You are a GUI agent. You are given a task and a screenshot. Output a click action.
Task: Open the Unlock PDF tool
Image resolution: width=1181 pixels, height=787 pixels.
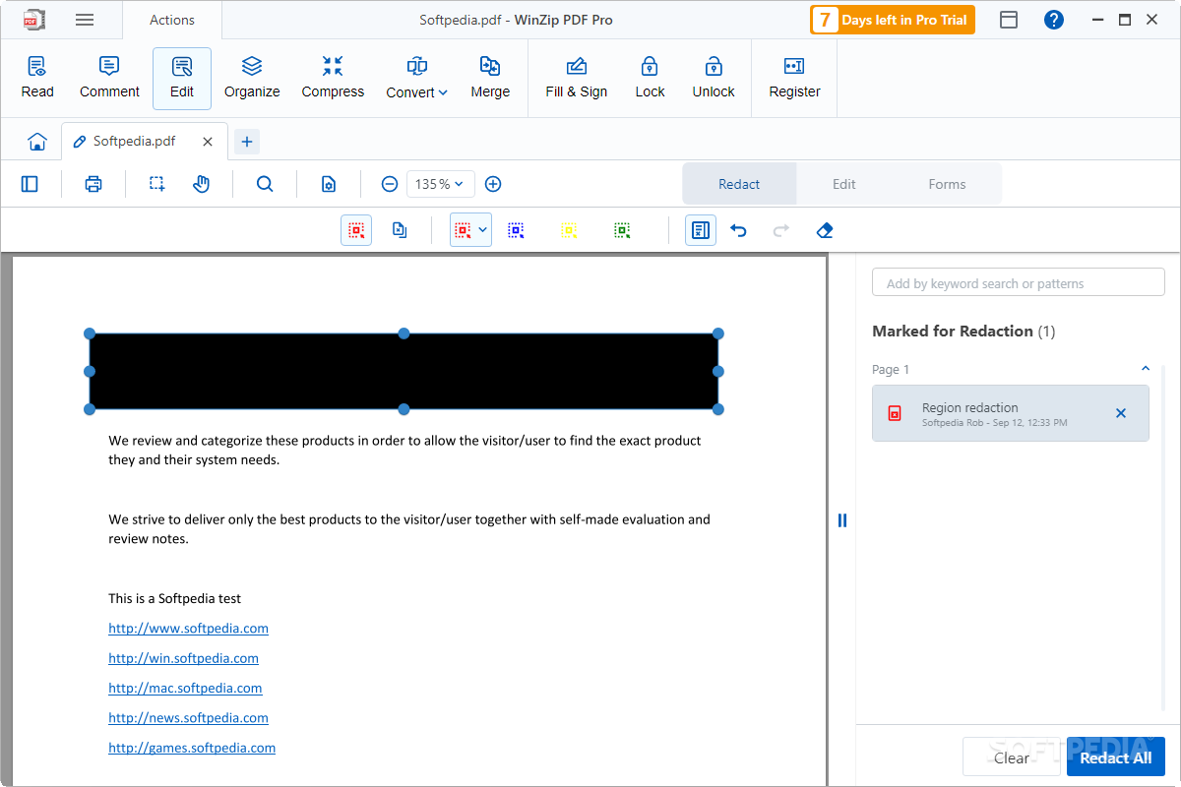714,78
